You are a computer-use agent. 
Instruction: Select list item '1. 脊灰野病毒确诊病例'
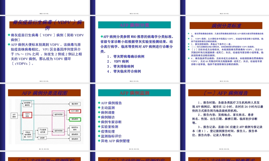(126, 56)
